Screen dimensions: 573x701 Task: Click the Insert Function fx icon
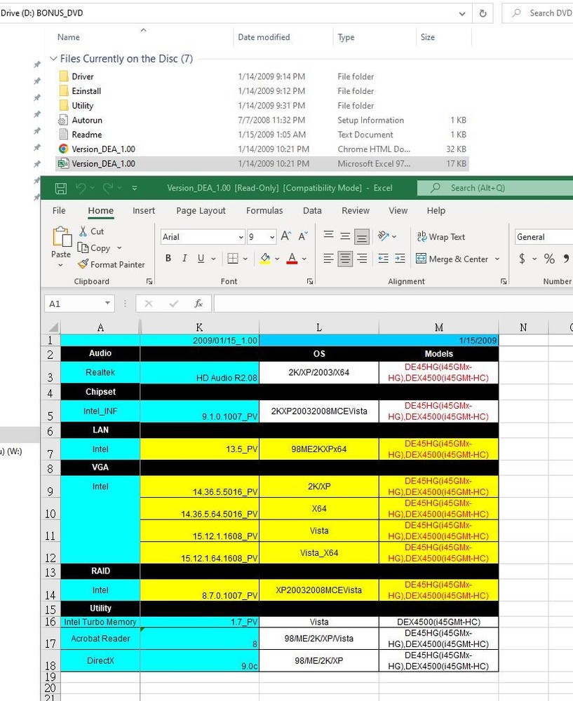pos(198,304)
